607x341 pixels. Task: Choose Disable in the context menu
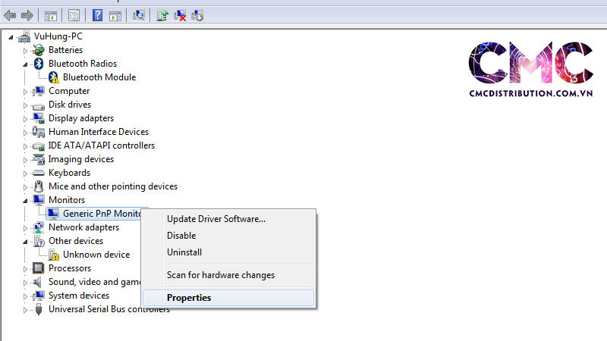click(181, 236)
